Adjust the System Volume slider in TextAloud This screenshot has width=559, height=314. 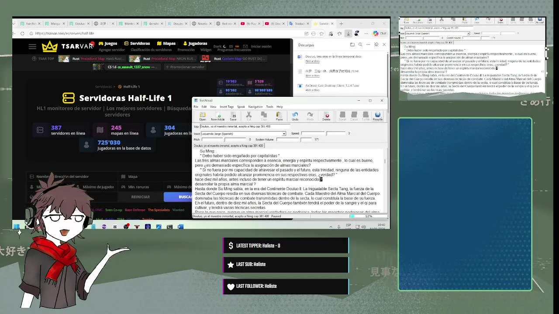click(294, 140)
